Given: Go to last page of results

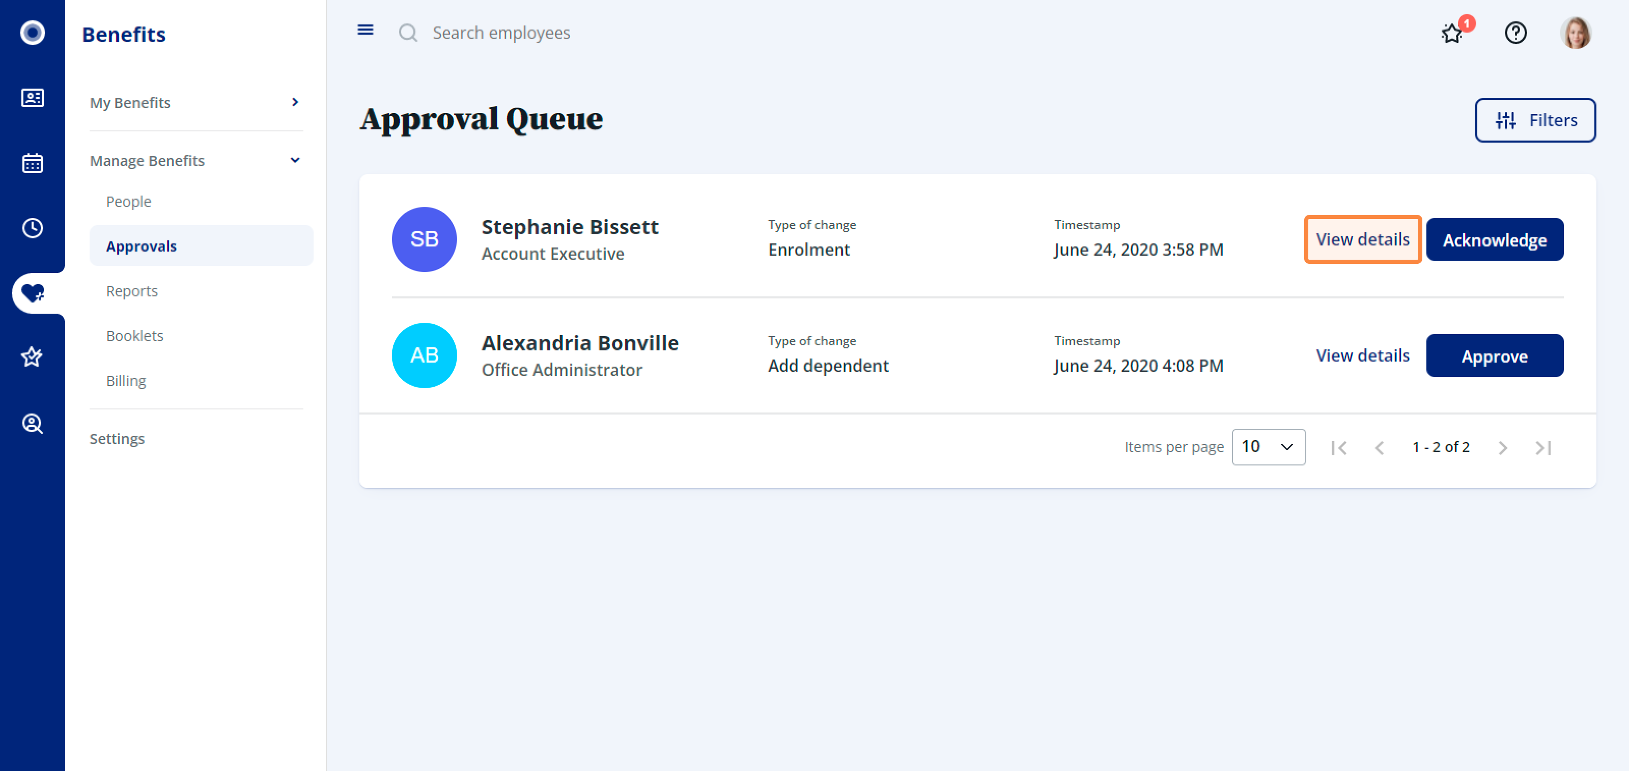Looking at the screenshot, I should click(x=1543, y=448).
